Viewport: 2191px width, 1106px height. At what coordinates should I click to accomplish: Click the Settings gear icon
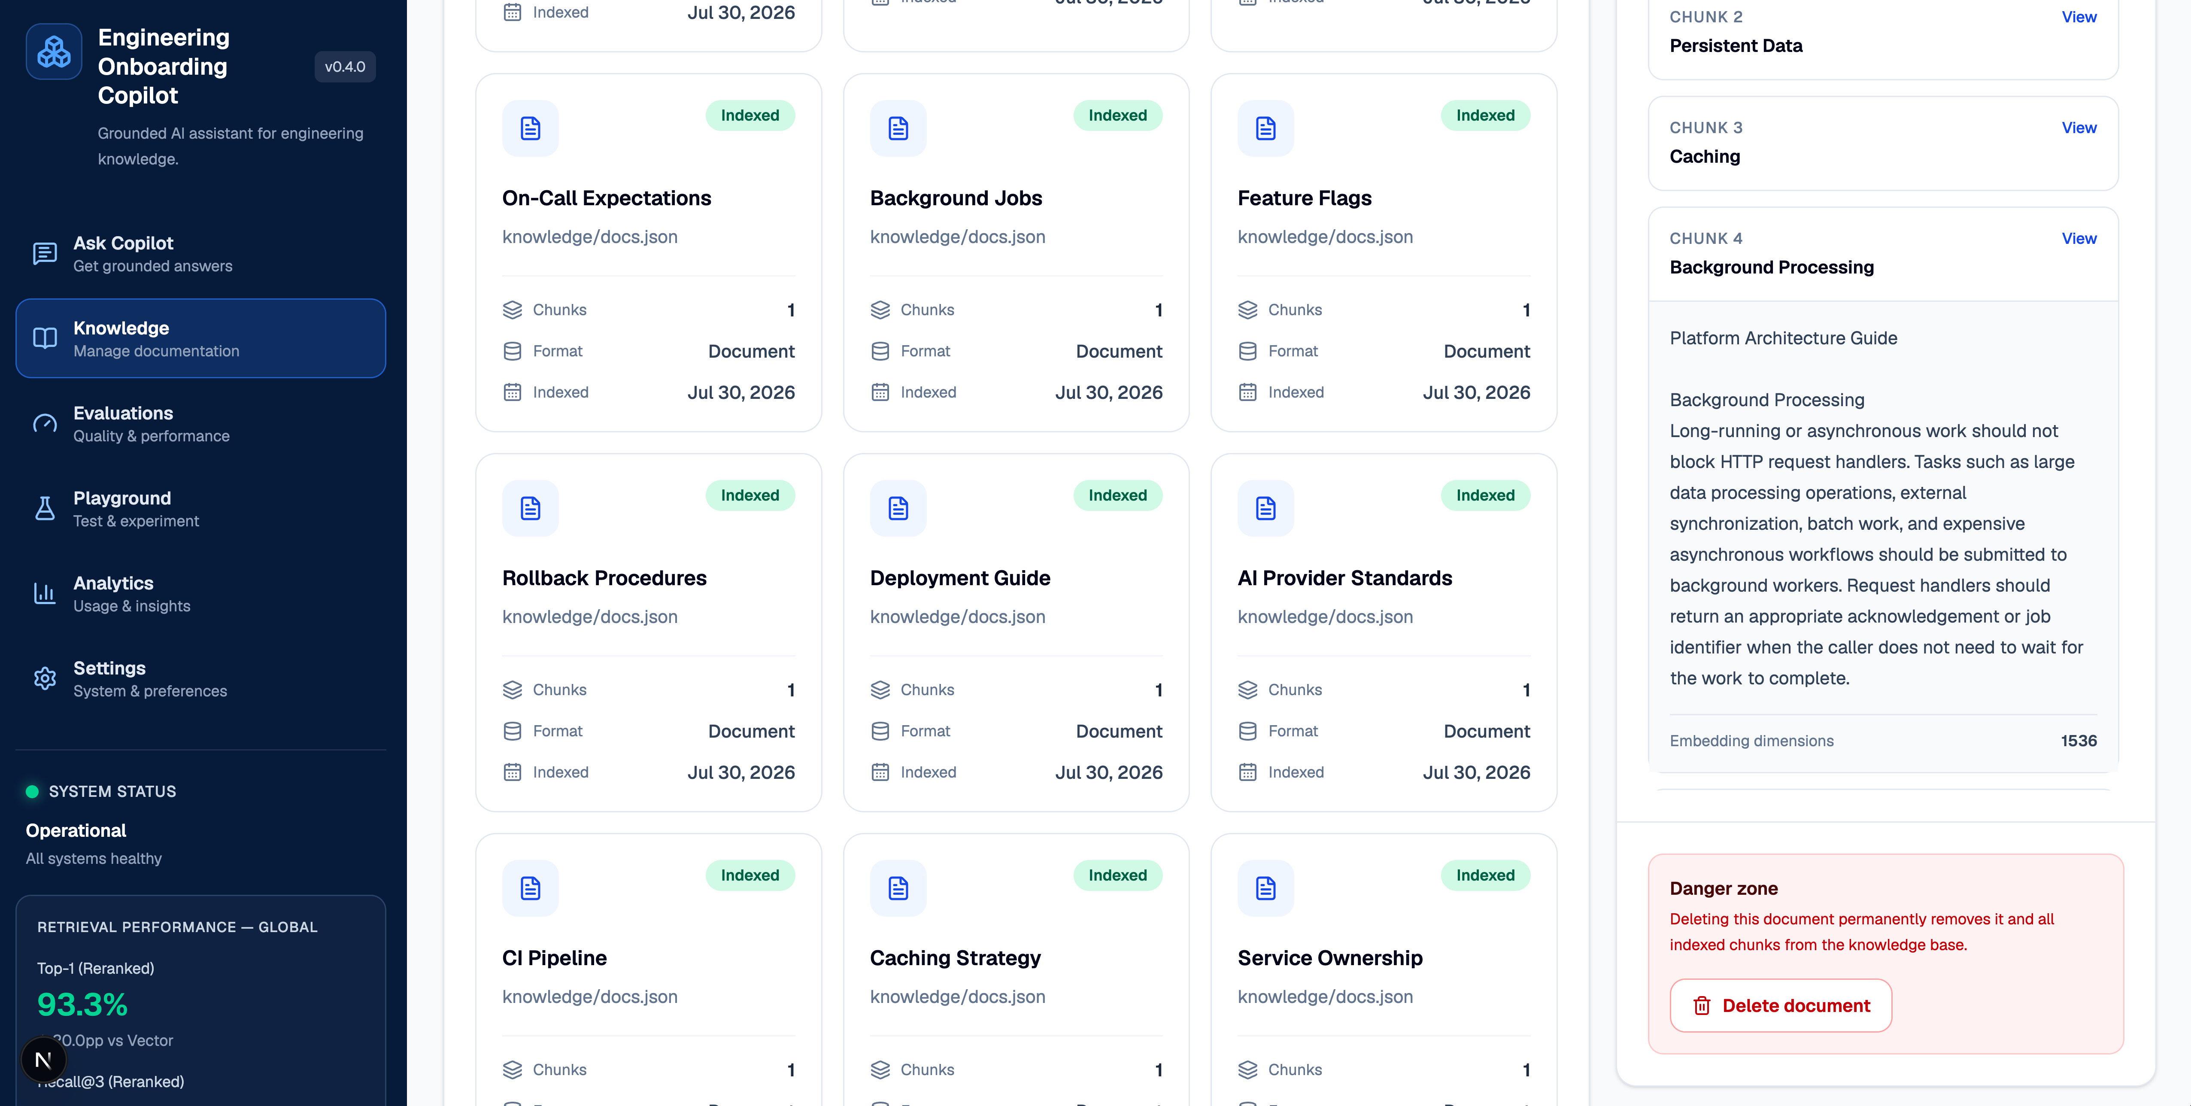(x=45, y=679)
